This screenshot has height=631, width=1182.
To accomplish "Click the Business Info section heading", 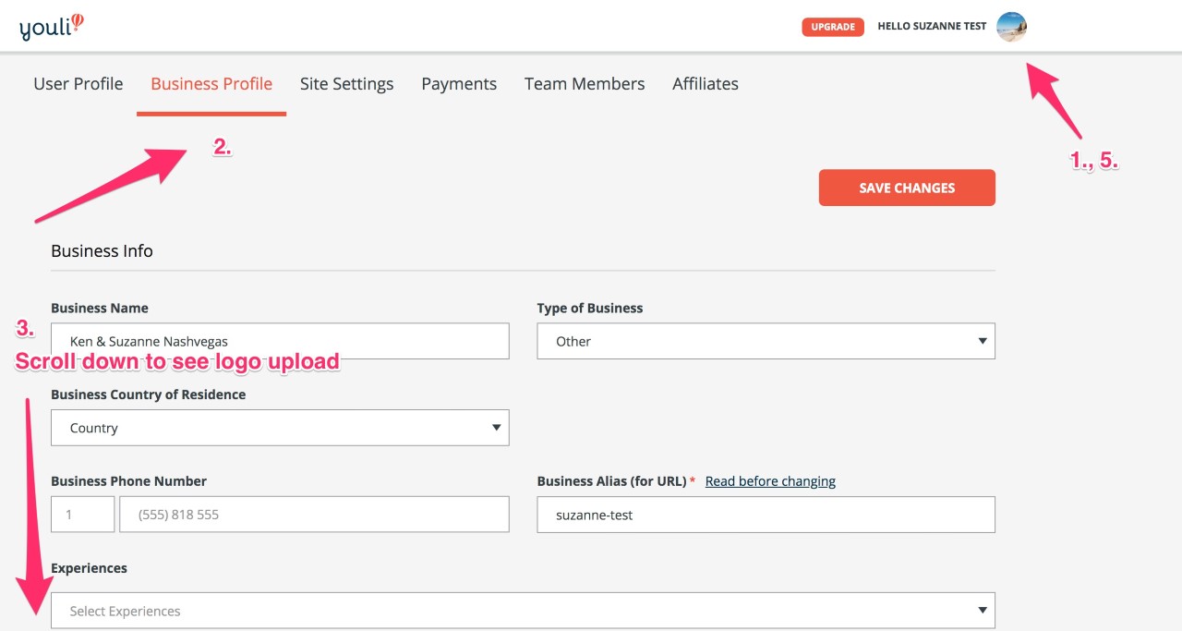I will (x=102, y=251).
